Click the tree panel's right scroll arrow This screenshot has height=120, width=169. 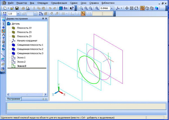click(45, 95)
